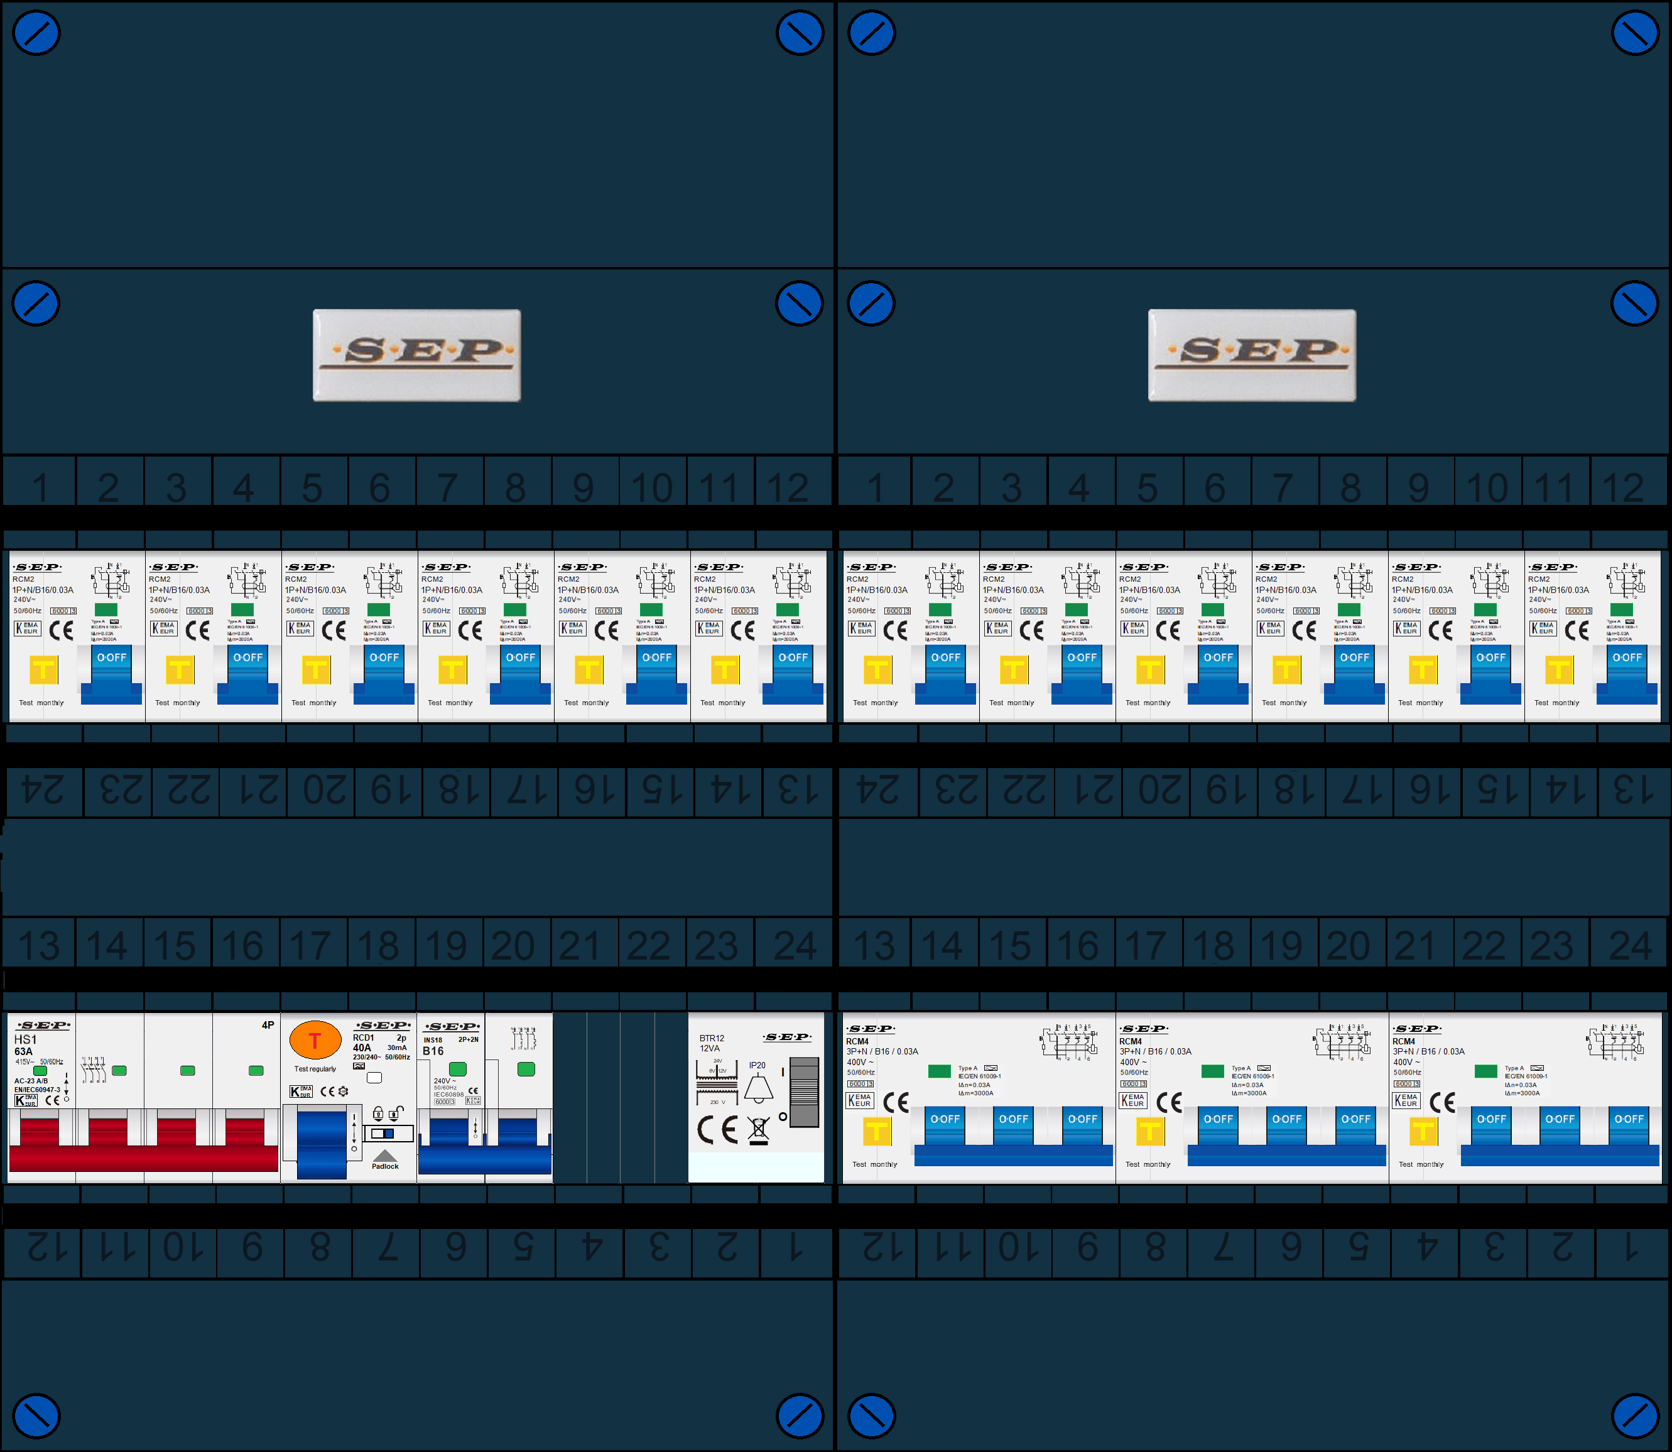Click CE mark on first right-panel RCM2

click(896, 631)
